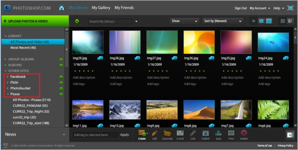Open comments bubble for img26.jpg
This screenshot has height=150, width=298.
pos(211,58)
